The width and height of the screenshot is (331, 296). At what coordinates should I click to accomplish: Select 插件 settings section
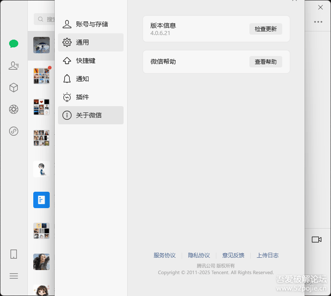click(91, 97)
